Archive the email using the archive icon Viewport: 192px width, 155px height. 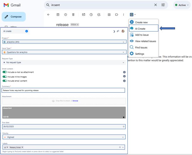tap(58, 14)
